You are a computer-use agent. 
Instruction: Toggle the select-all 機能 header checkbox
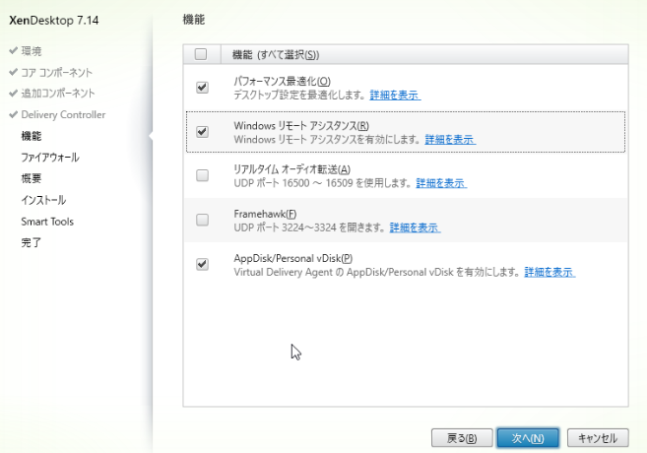click(201, 54)
